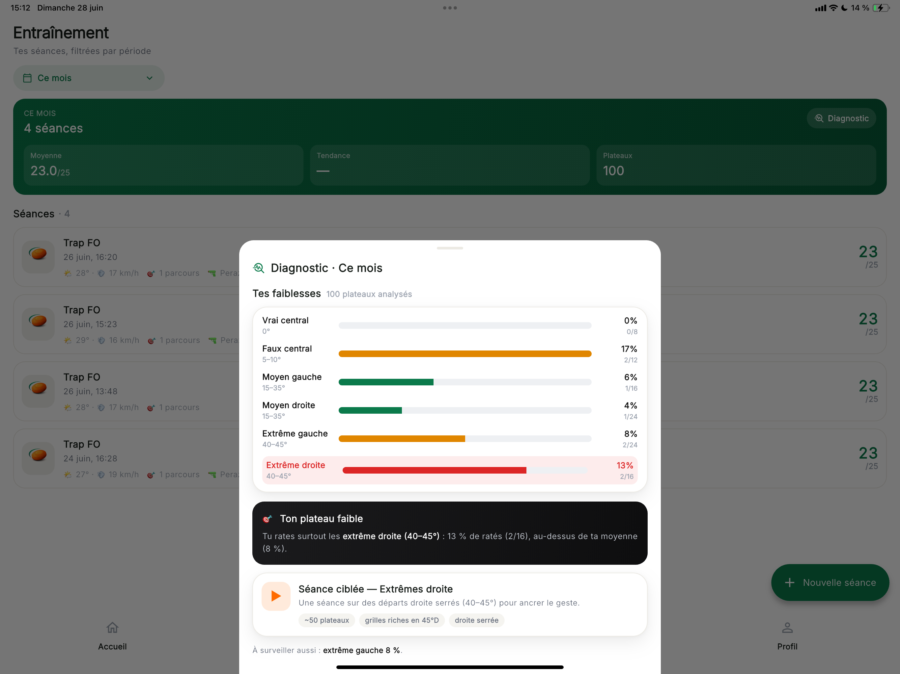The height and width of the screenshot is (674, 900).
Task: Click clay target thumbnail of 15:23 session
Action: pyautogui.click(x=38, y=324)
